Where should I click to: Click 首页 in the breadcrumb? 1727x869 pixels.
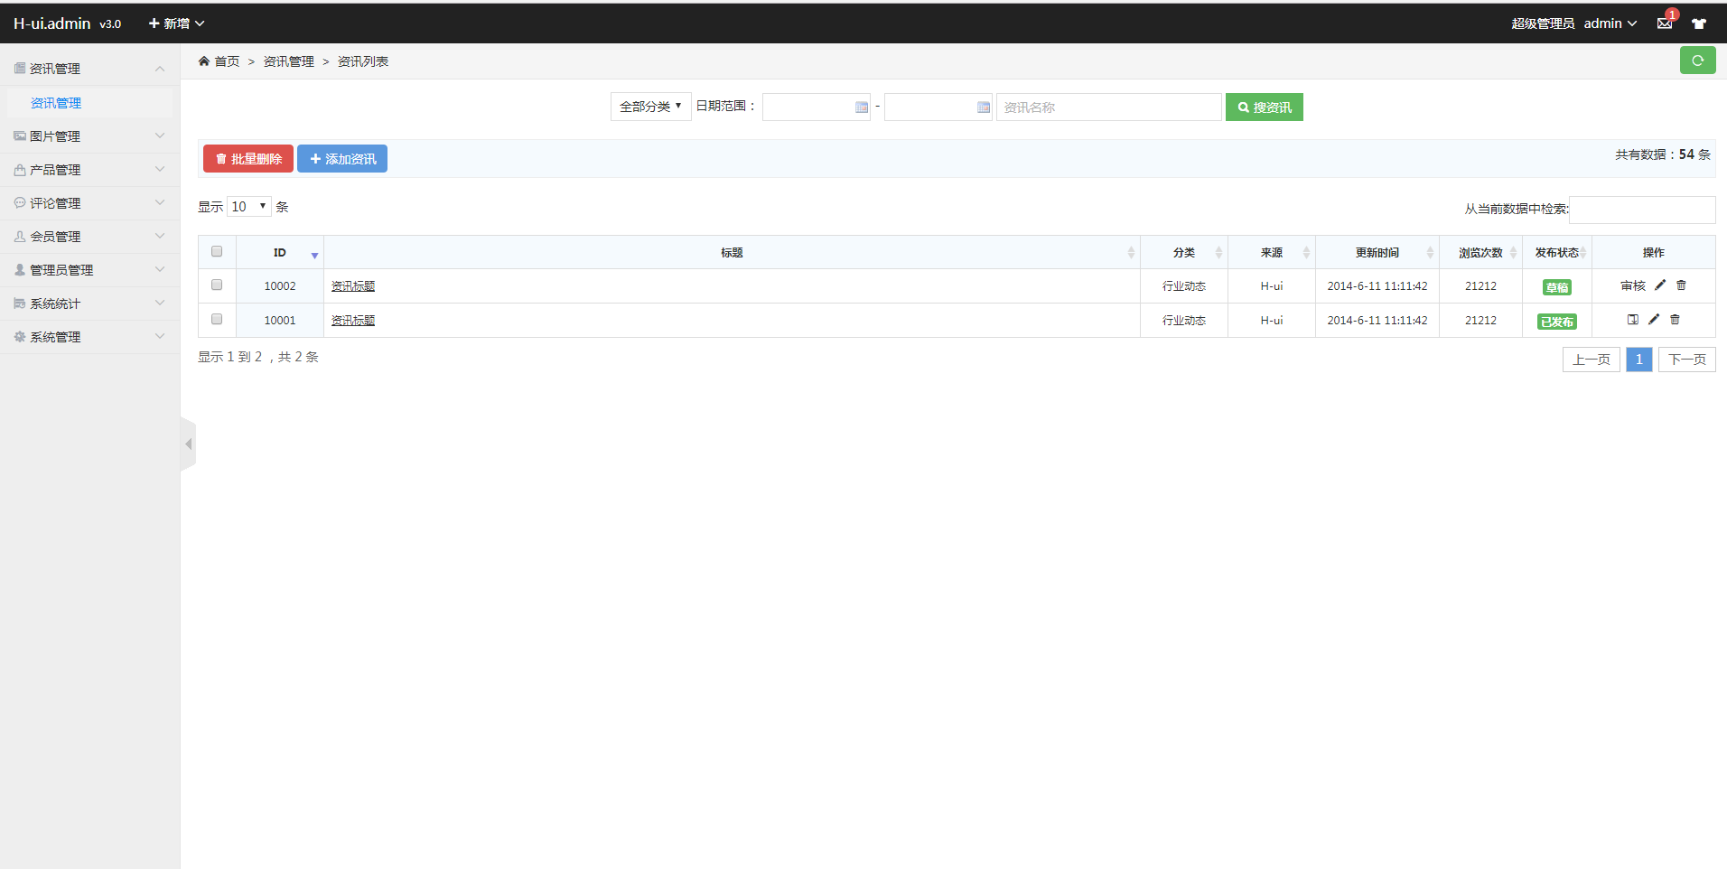pyautogui.click(x=227, y=61)
